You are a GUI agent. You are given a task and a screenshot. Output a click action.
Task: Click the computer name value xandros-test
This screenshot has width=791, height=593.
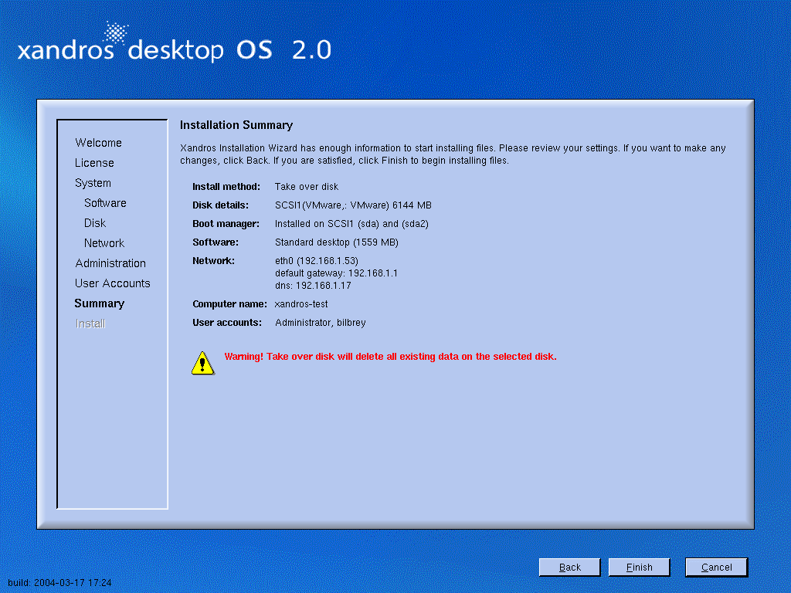(x=301, y=304)
